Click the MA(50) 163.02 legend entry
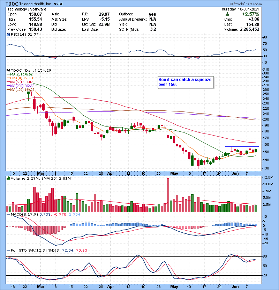Screen dimensions: 279x290 (x=20, y=82)
